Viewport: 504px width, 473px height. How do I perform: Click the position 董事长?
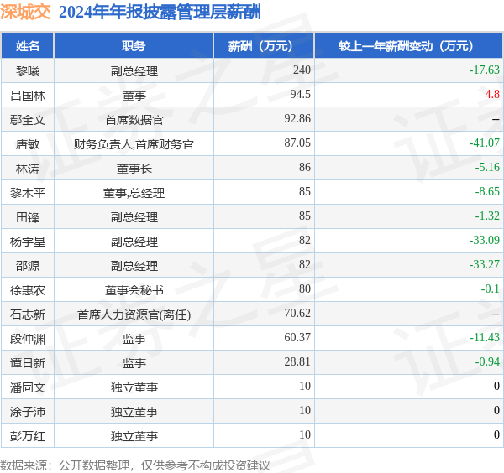coord(134,169)
